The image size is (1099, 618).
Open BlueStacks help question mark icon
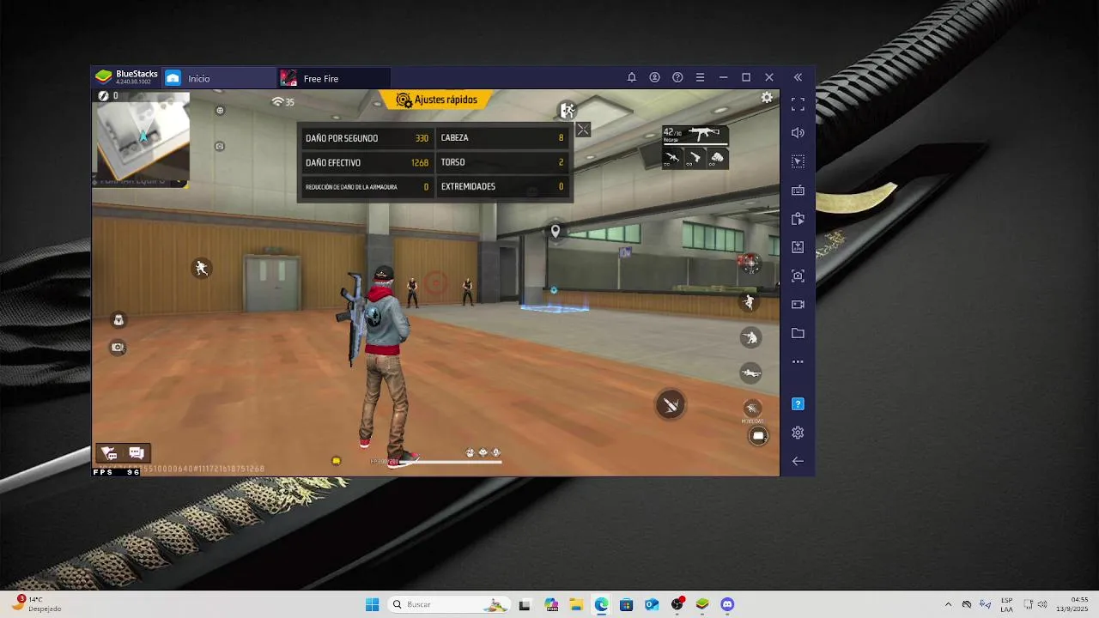coord(677,77)
